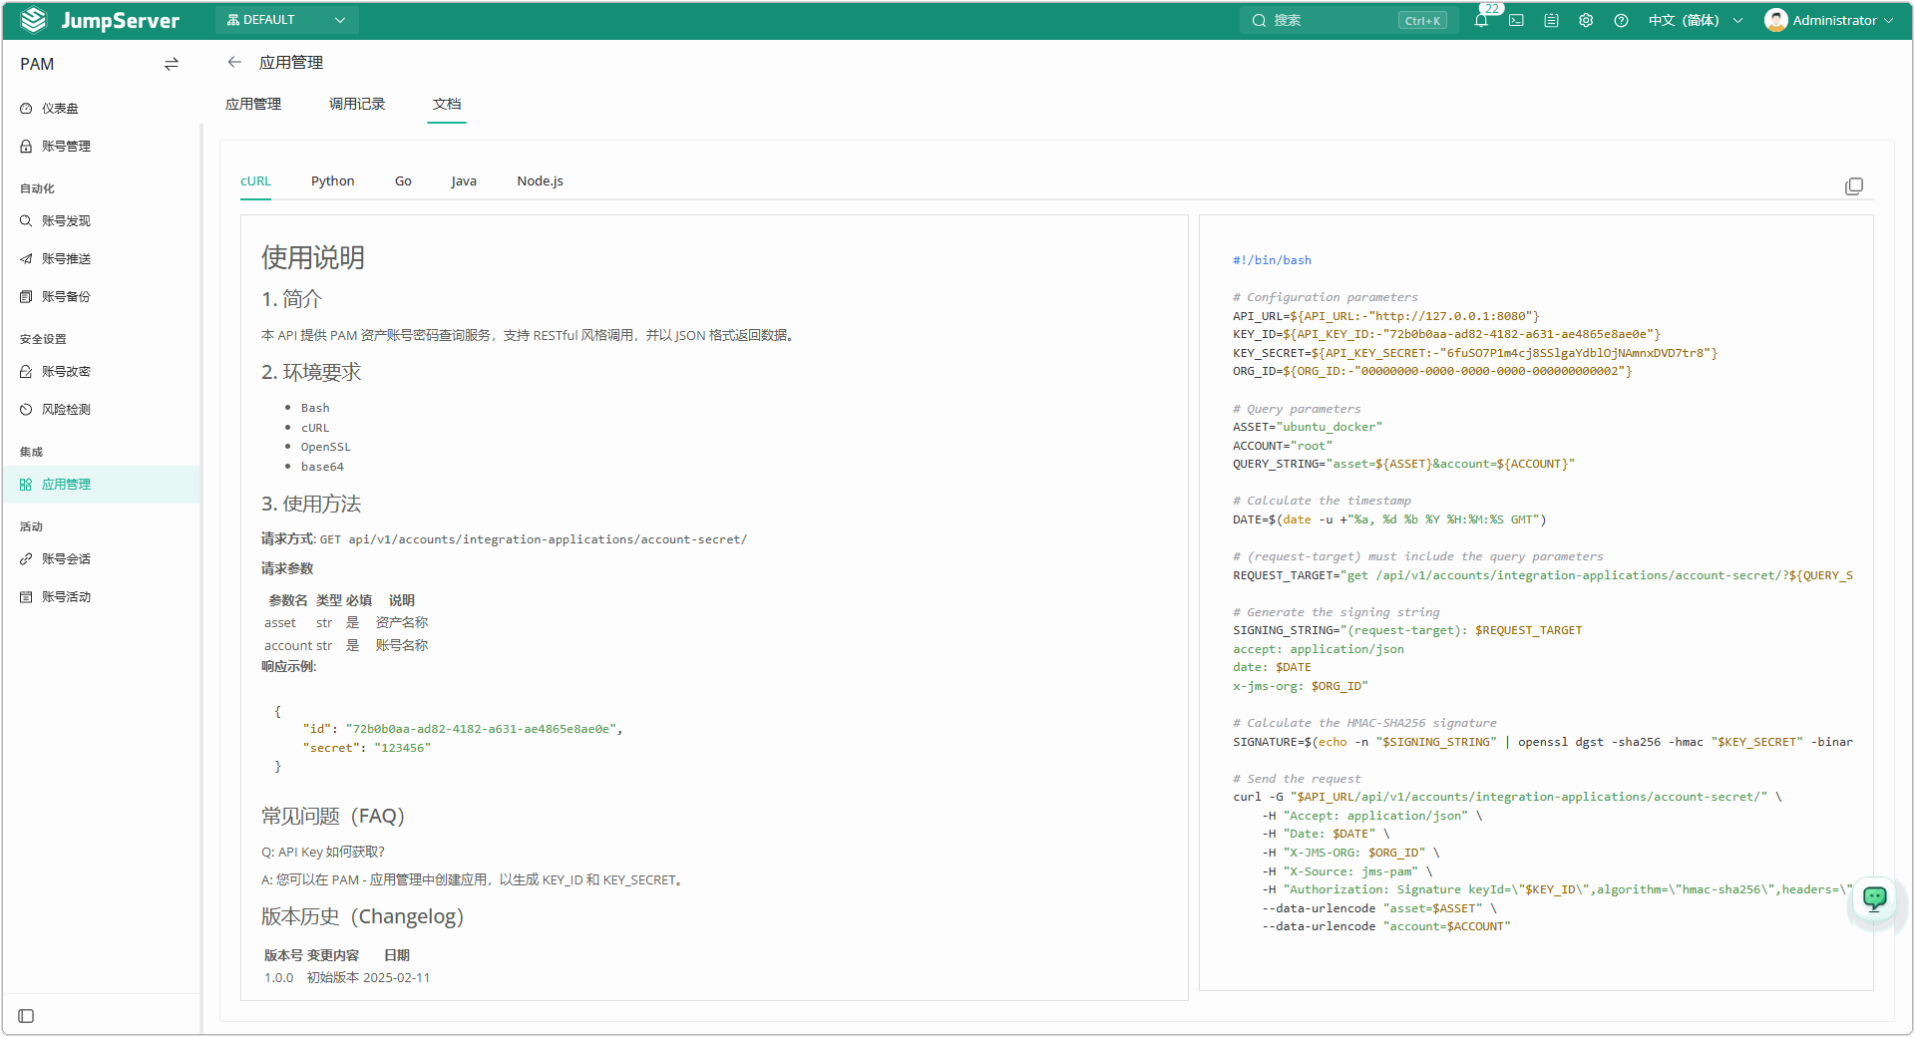This screenshot has width=1915, height=1037.
Task: Open 风险检测 in sidebar
Action: pos(101,409)
